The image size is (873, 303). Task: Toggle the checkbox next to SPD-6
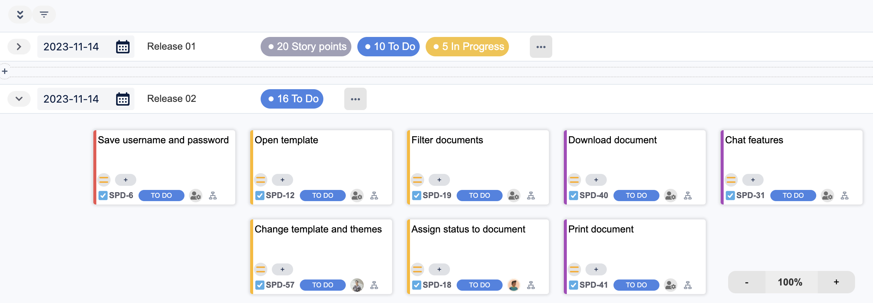tap(103, 196)
